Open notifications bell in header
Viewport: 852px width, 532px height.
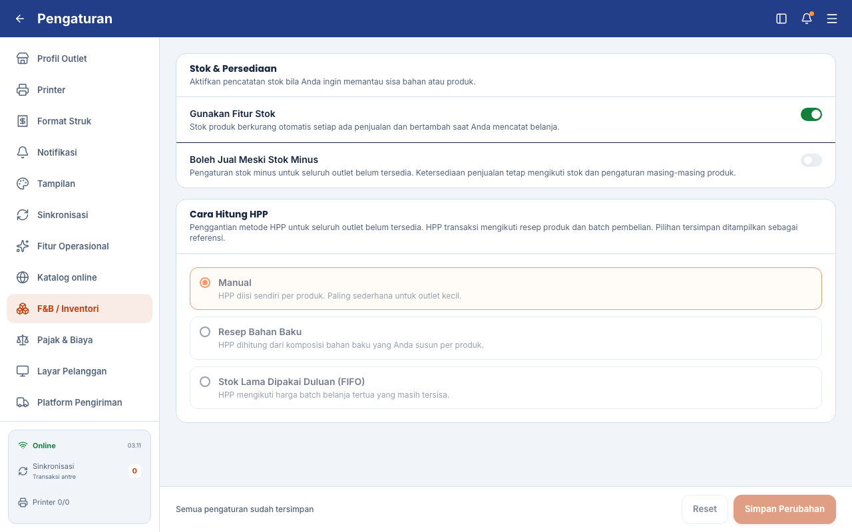807,19
